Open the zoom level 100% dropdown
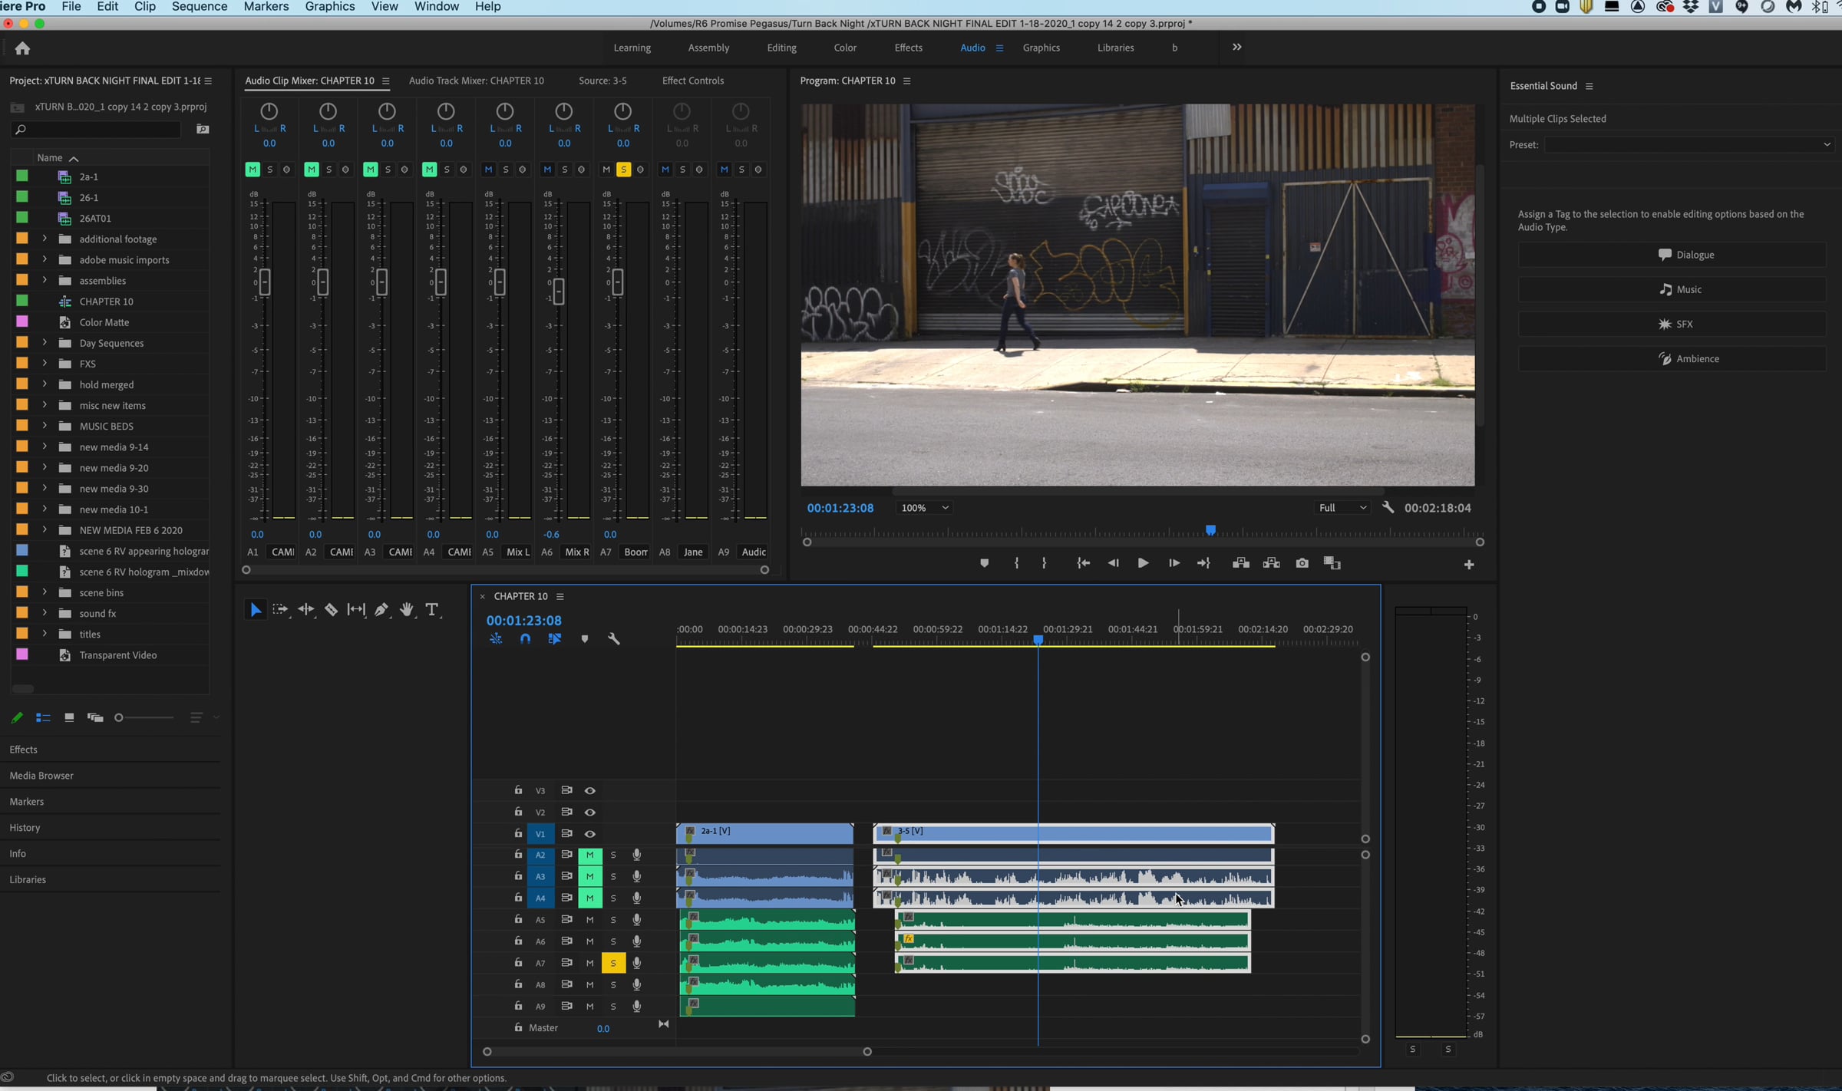The image size is (1842, 1091). (x=923, y=508)
